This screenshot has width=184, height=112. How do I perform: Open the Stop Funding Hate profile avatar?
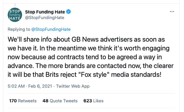point(15,15)
